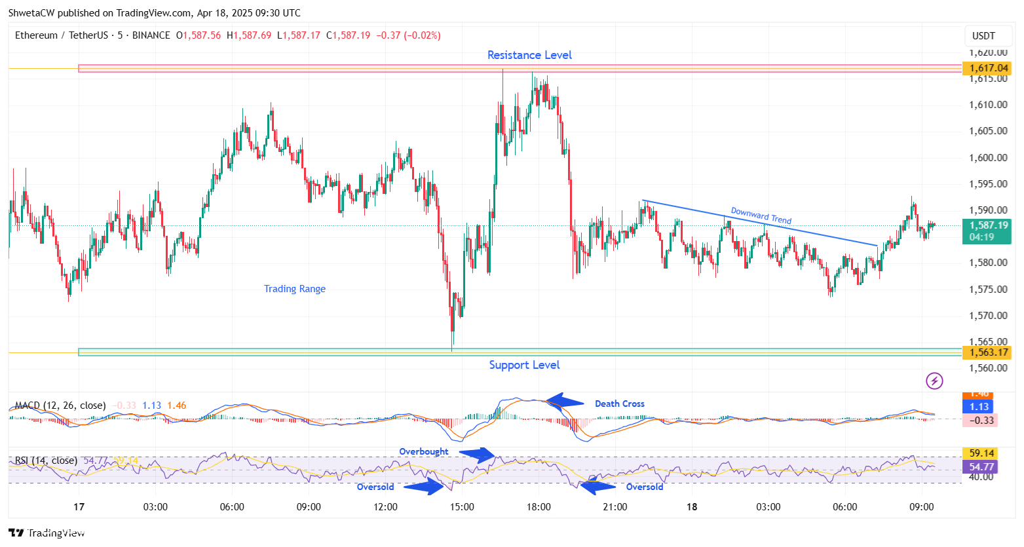Click the 15:00 time axis label
Screen dimensions: 1024x547
coord(462,506)
